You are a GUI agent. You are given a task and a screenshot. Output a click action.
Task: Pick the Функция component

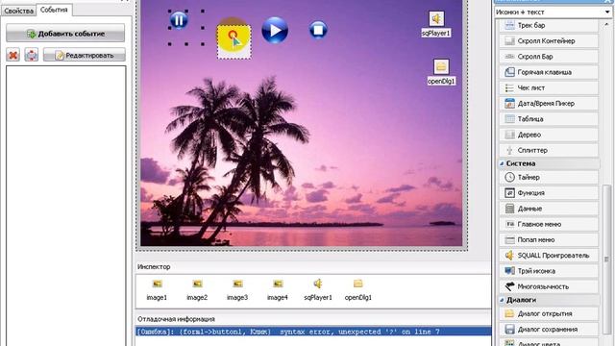[x=549, y=193]
